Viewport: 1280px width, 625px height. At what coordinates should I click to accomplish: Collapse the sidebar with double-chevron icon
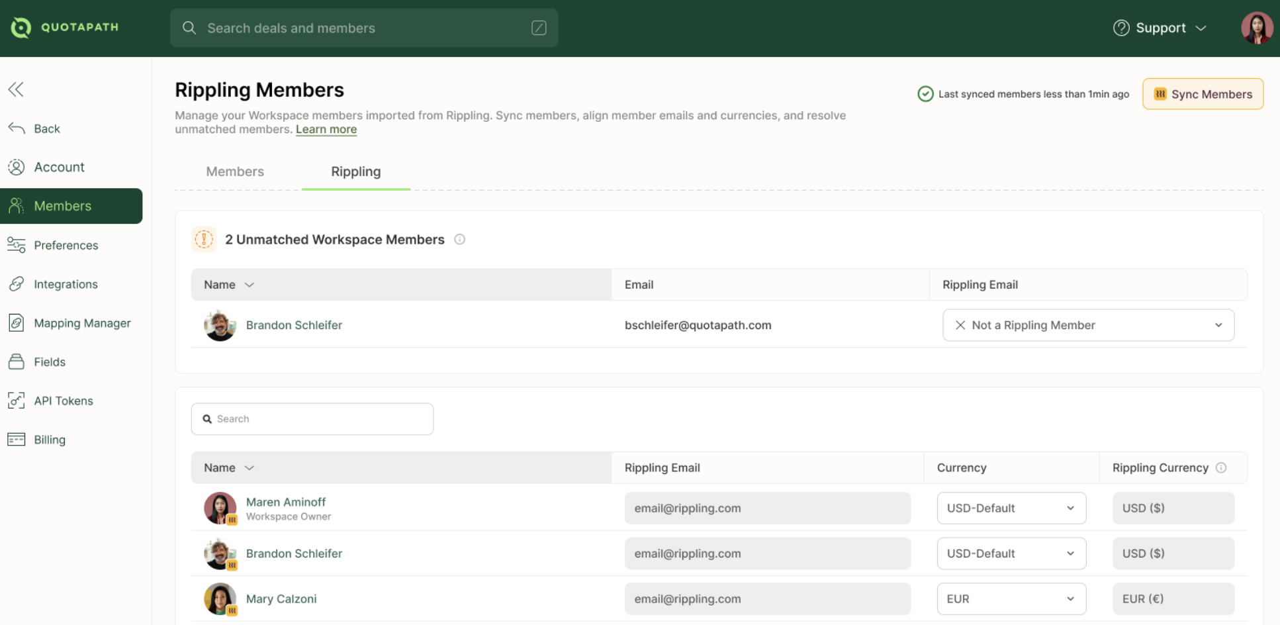(16, 89)
